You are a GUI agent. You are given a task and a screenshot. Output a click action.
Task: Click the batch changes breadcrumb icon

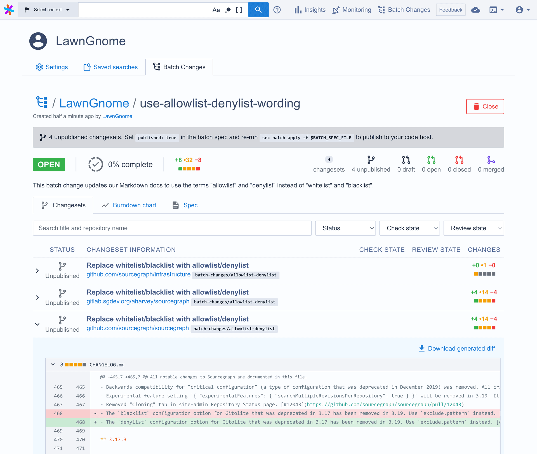pos(42,102)
